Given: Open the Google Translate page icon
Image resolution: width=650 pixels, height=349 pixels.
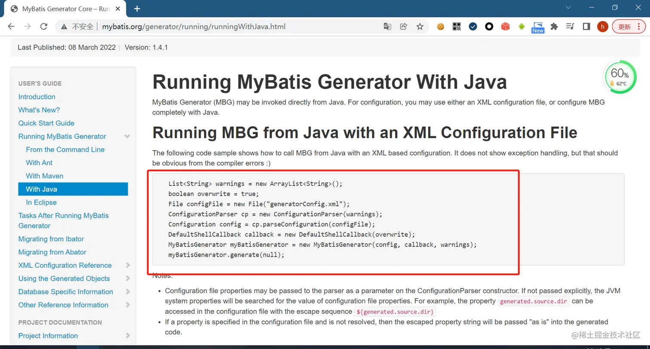Looking at the screenshot, I should (x=387, y=27).
